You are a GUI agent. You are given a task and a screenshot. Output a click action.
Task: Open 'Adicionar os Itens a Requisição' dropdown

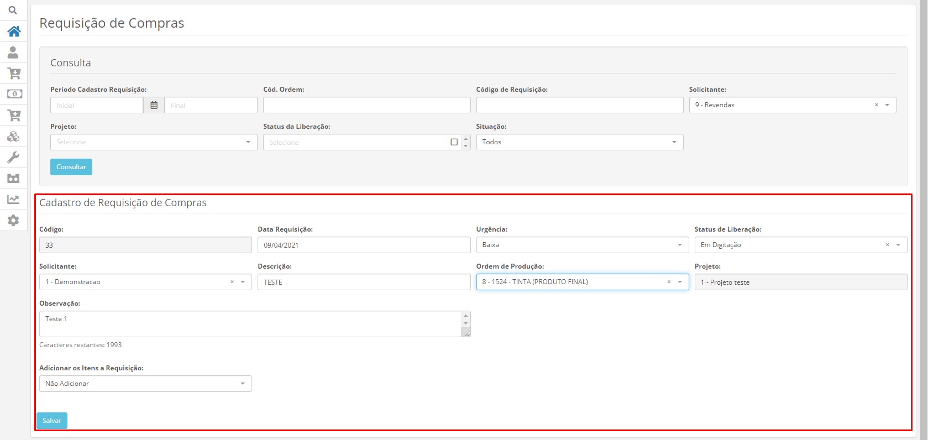coord(145,384)
